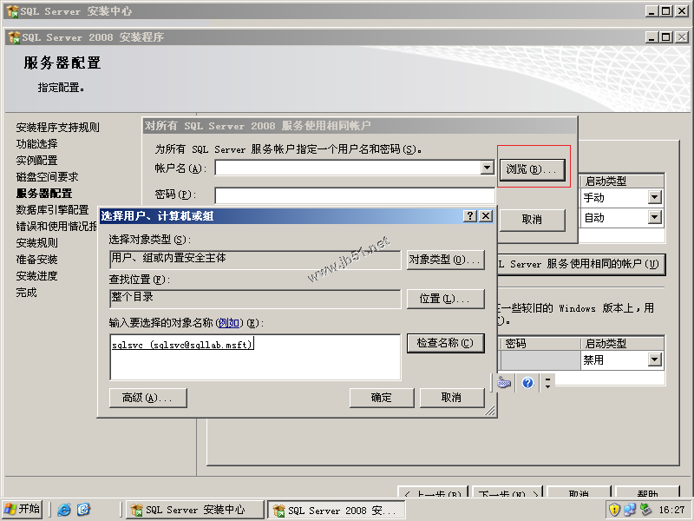694x521 pixels.
Task: Cancel (取消) the select users dialog
Action: click(452, 398)
